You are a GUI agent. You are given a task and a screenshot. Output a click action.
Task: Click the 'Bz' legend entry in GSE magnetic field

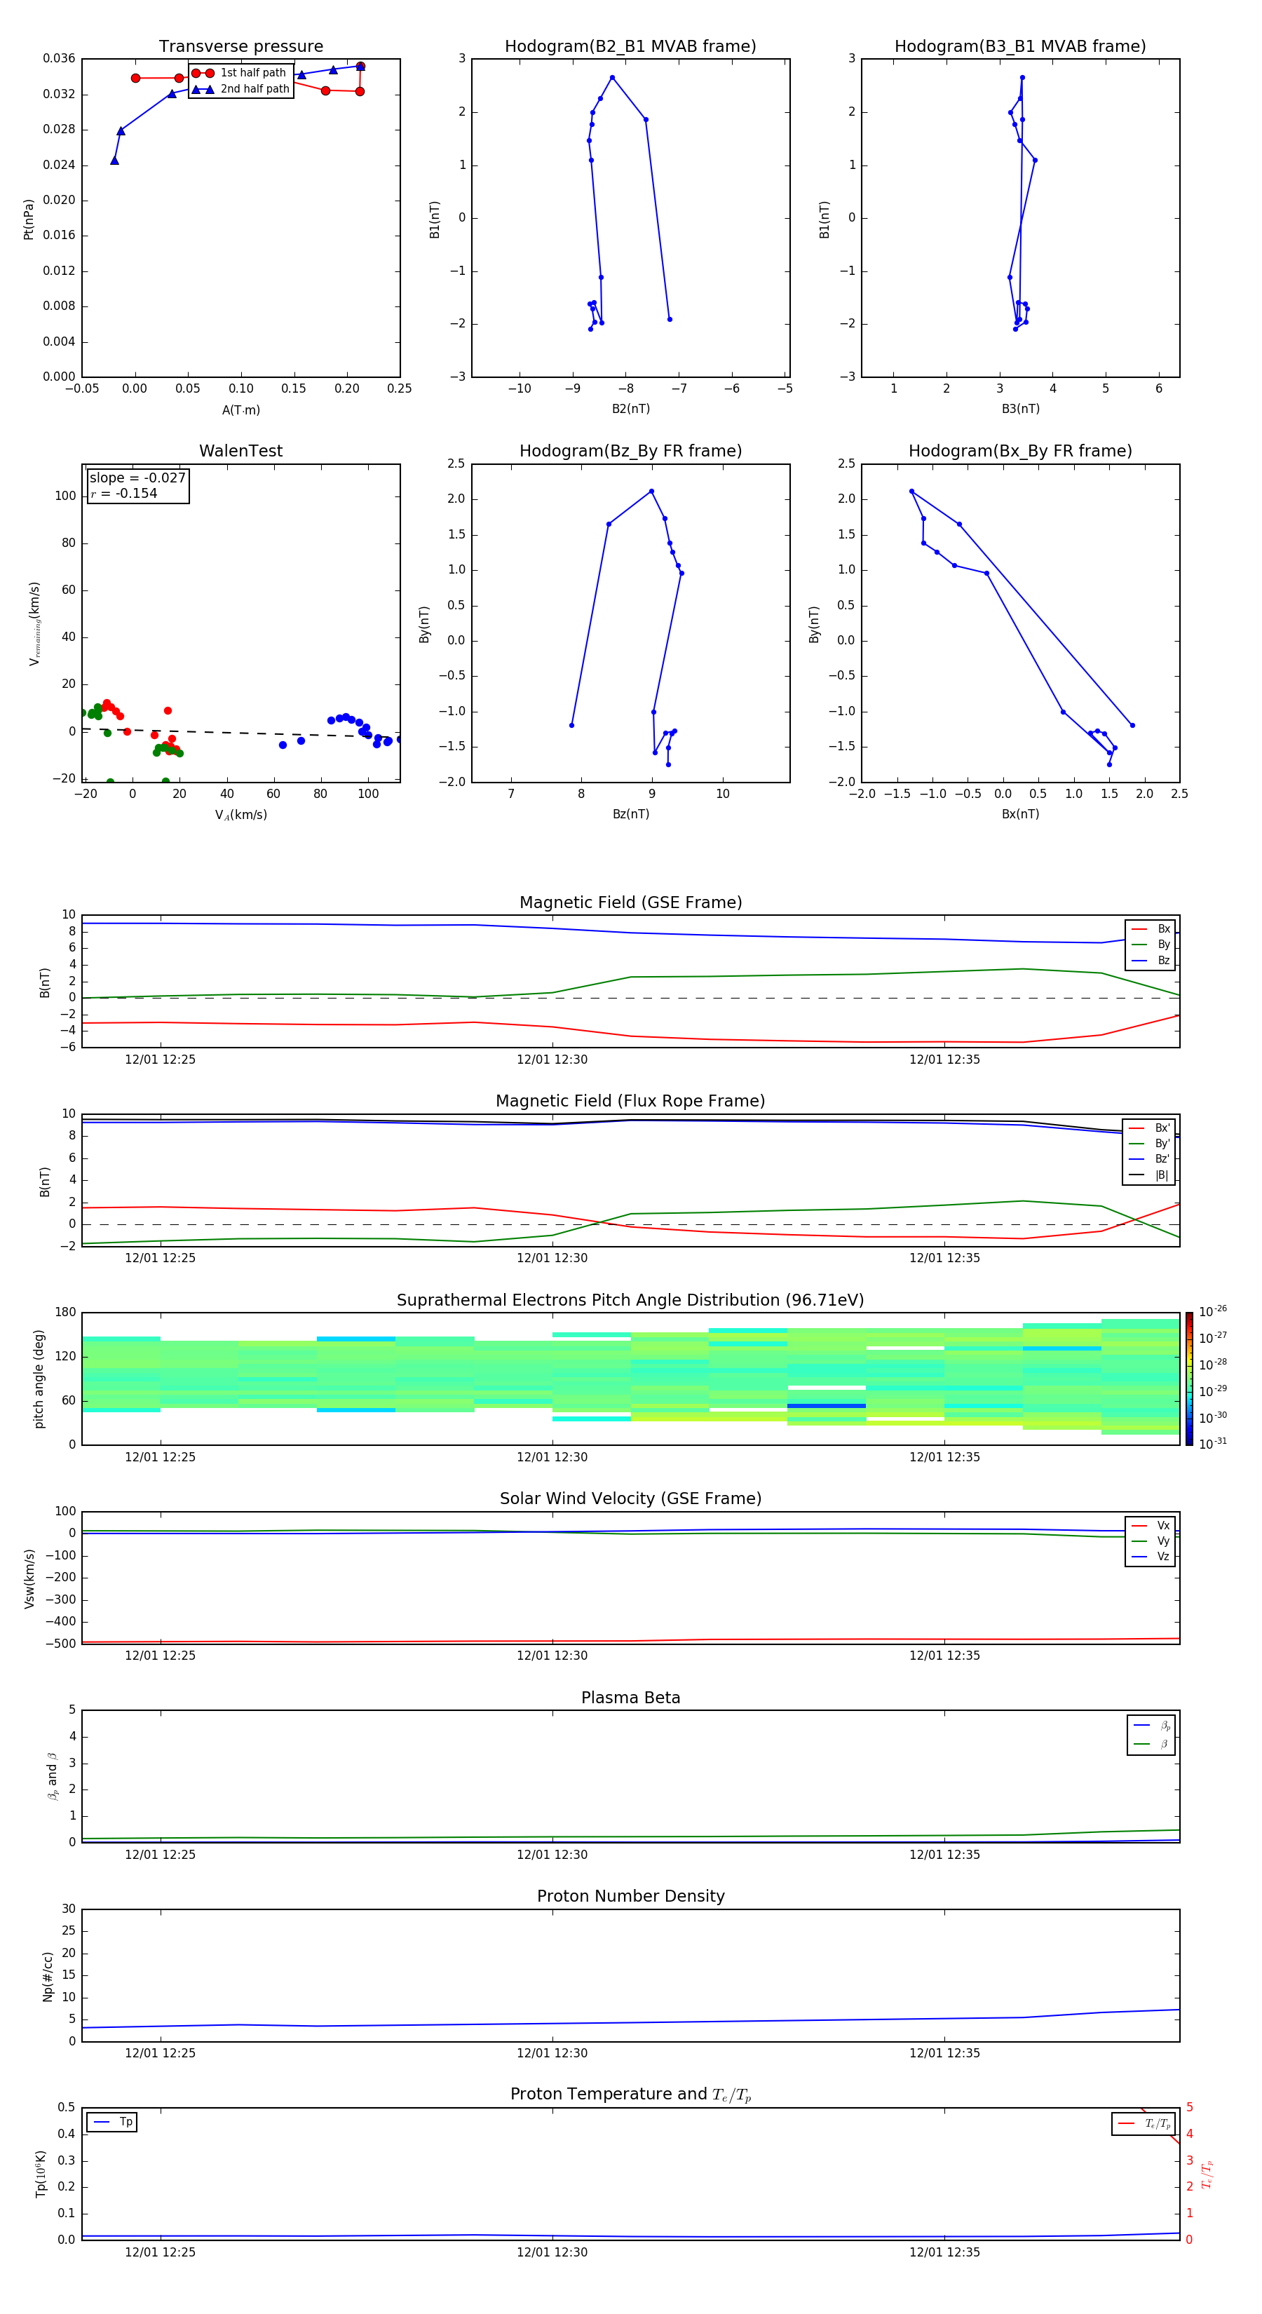1151,960
